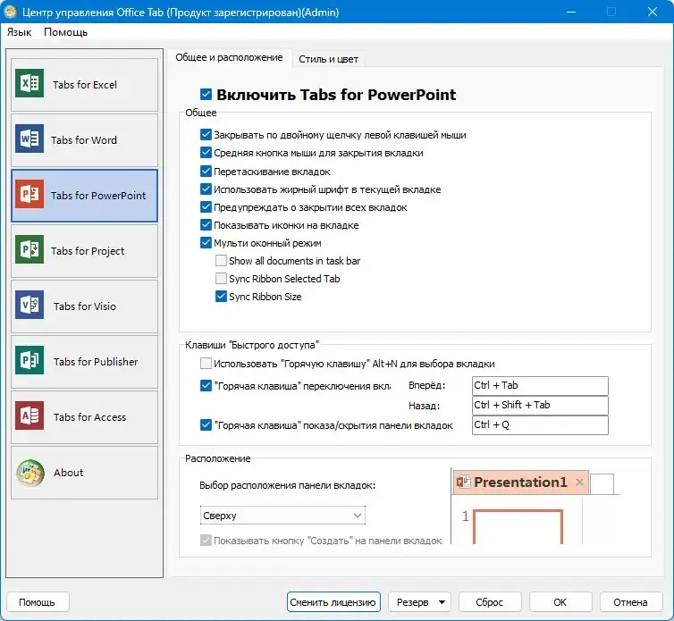The width and height of the screenshot is (674, 621).
Task: Click the Word icon in sidebar
Action: tap(29, 138)
